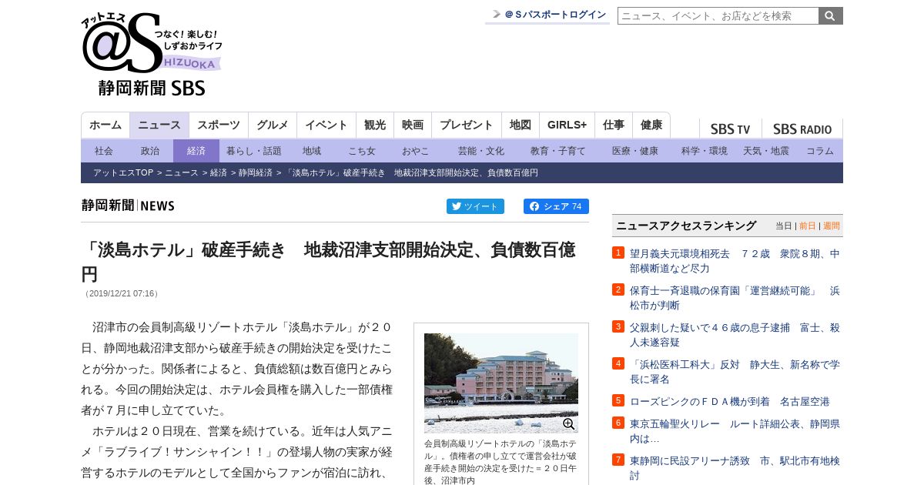Open the 暮らし・話題 subcategory
Image resolution: width=924 pixels, height=485 pixels.
click(254, 151)
